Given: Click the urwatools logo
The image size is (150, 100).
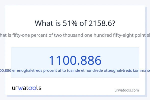Looking at the screenshot, I should click(x=27, y=88).
